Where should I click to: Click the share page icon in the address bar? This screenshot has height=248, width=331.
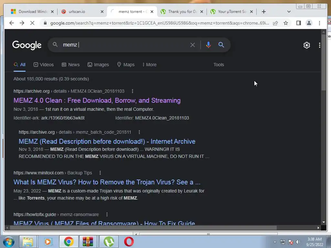tap(275, 23)
